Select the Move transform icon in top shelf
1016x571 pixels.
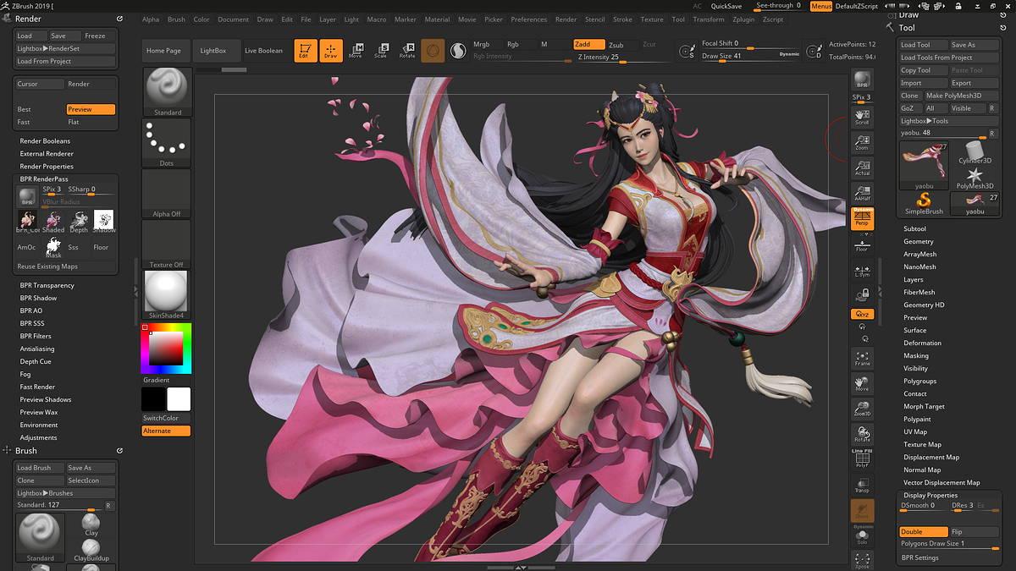[356, 51]
